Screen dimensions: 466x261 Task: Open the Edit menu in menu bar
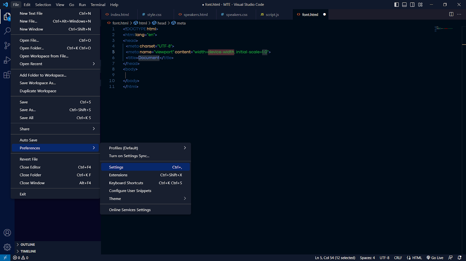coord(27,5)
